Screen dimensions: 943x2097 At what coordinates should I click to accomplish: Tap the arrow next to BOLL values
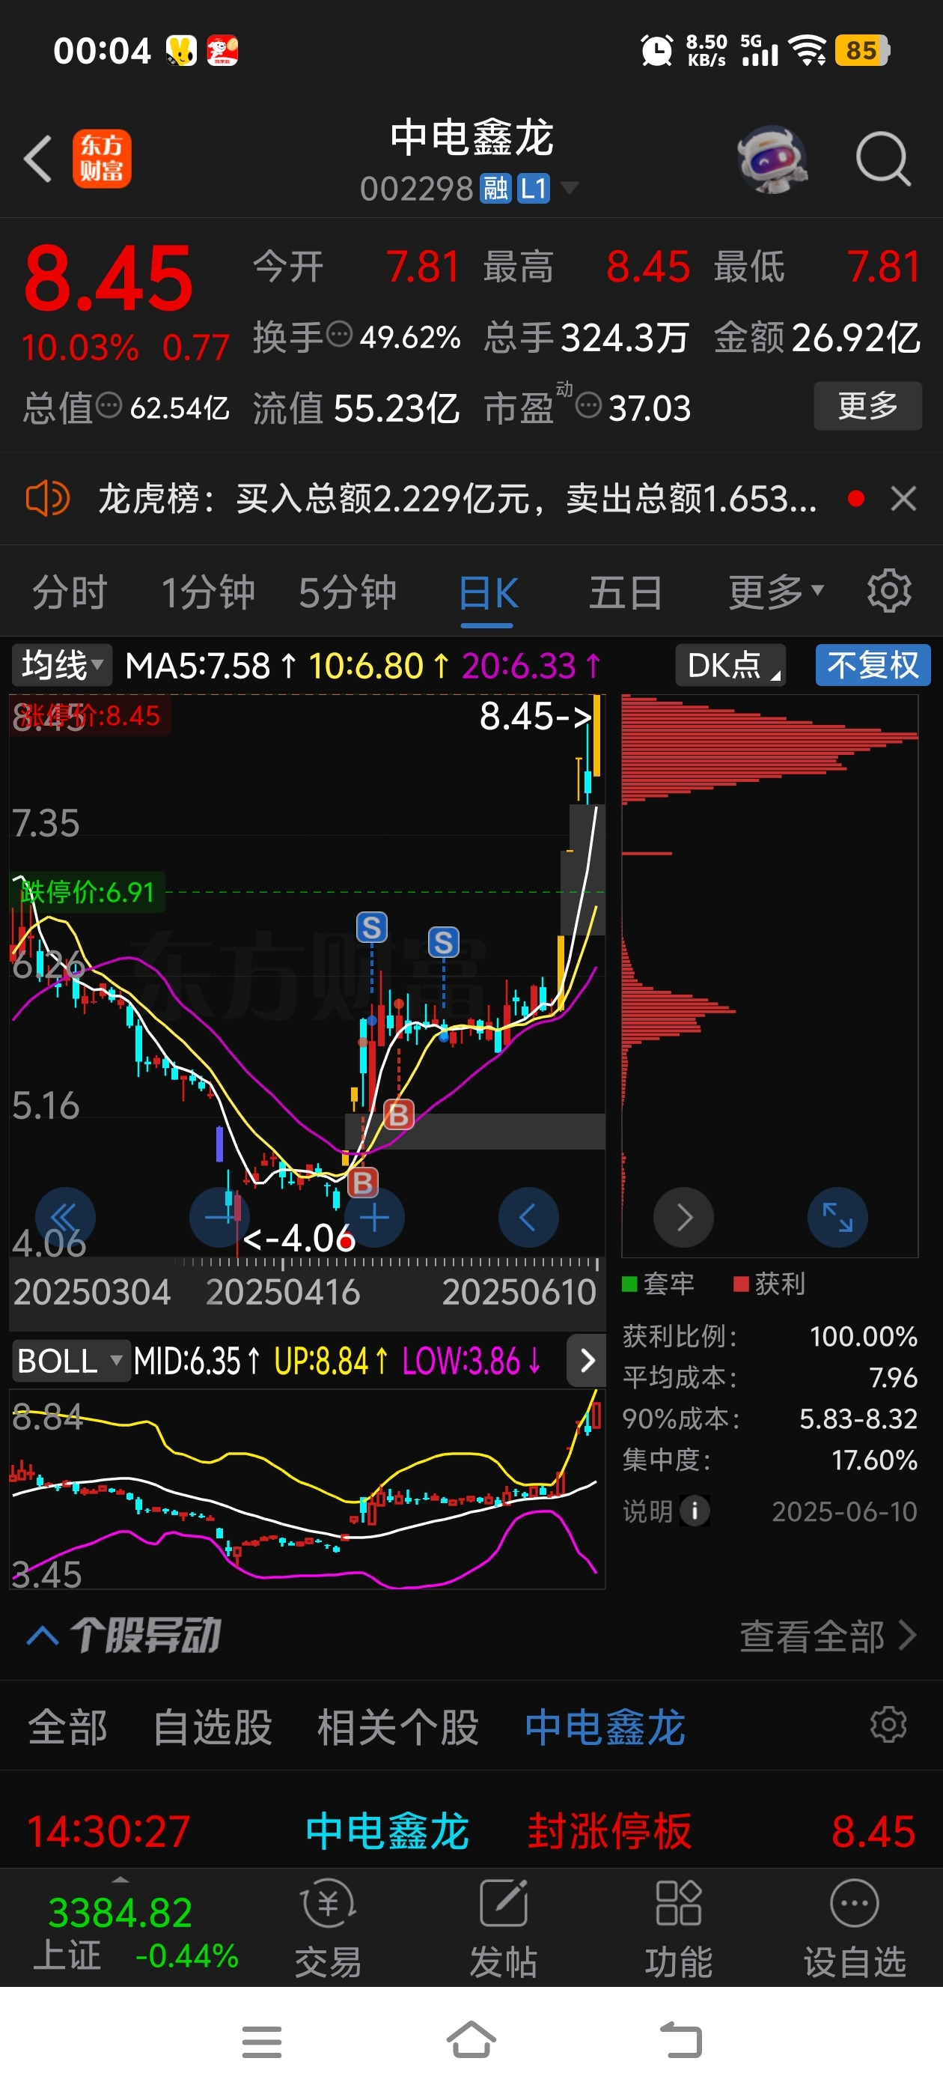(x=587, y=1360)
